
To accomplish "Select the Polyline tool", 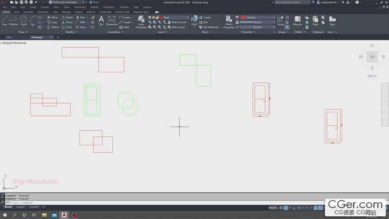I will (13, 21).
